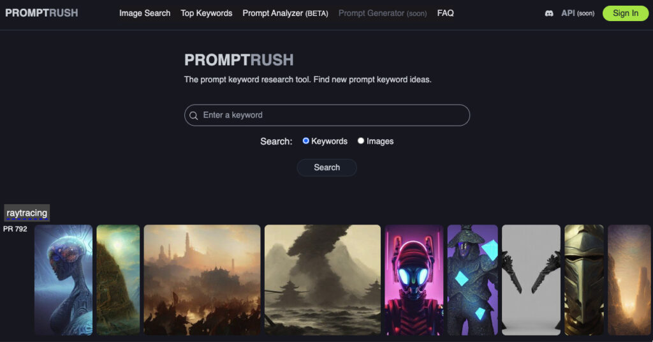
Task: Click the API (soon) link
Action: [578, 13]
